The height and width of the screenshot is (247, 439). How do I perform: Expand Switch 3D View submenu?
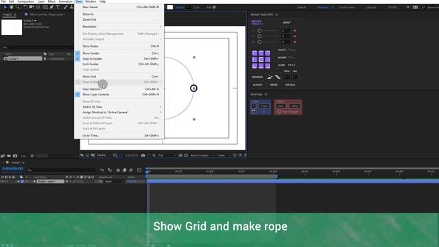(x=161, y=107)
